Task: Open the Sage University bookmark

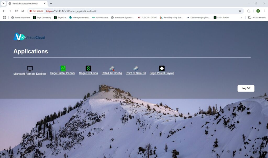Action: 42,17
